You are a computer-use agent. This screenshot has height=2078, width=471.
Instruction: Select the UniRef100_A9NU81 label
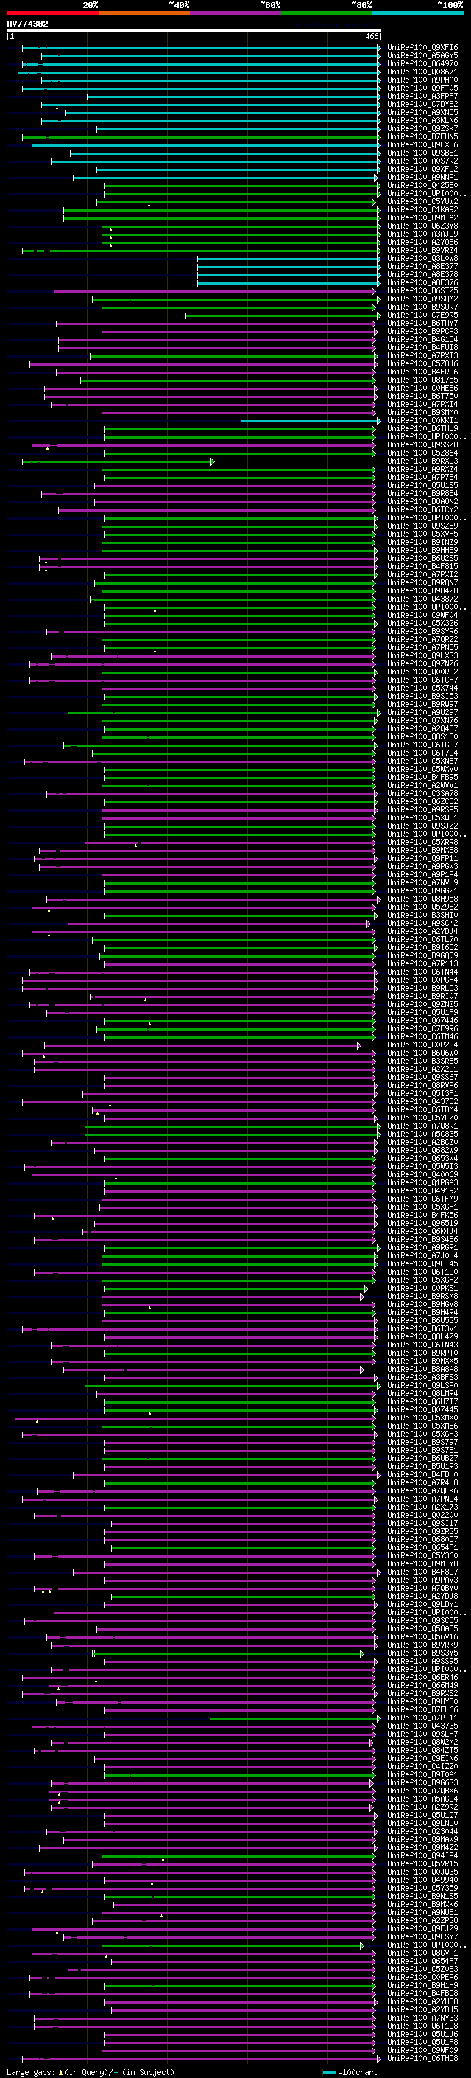tap(422, 1912)
